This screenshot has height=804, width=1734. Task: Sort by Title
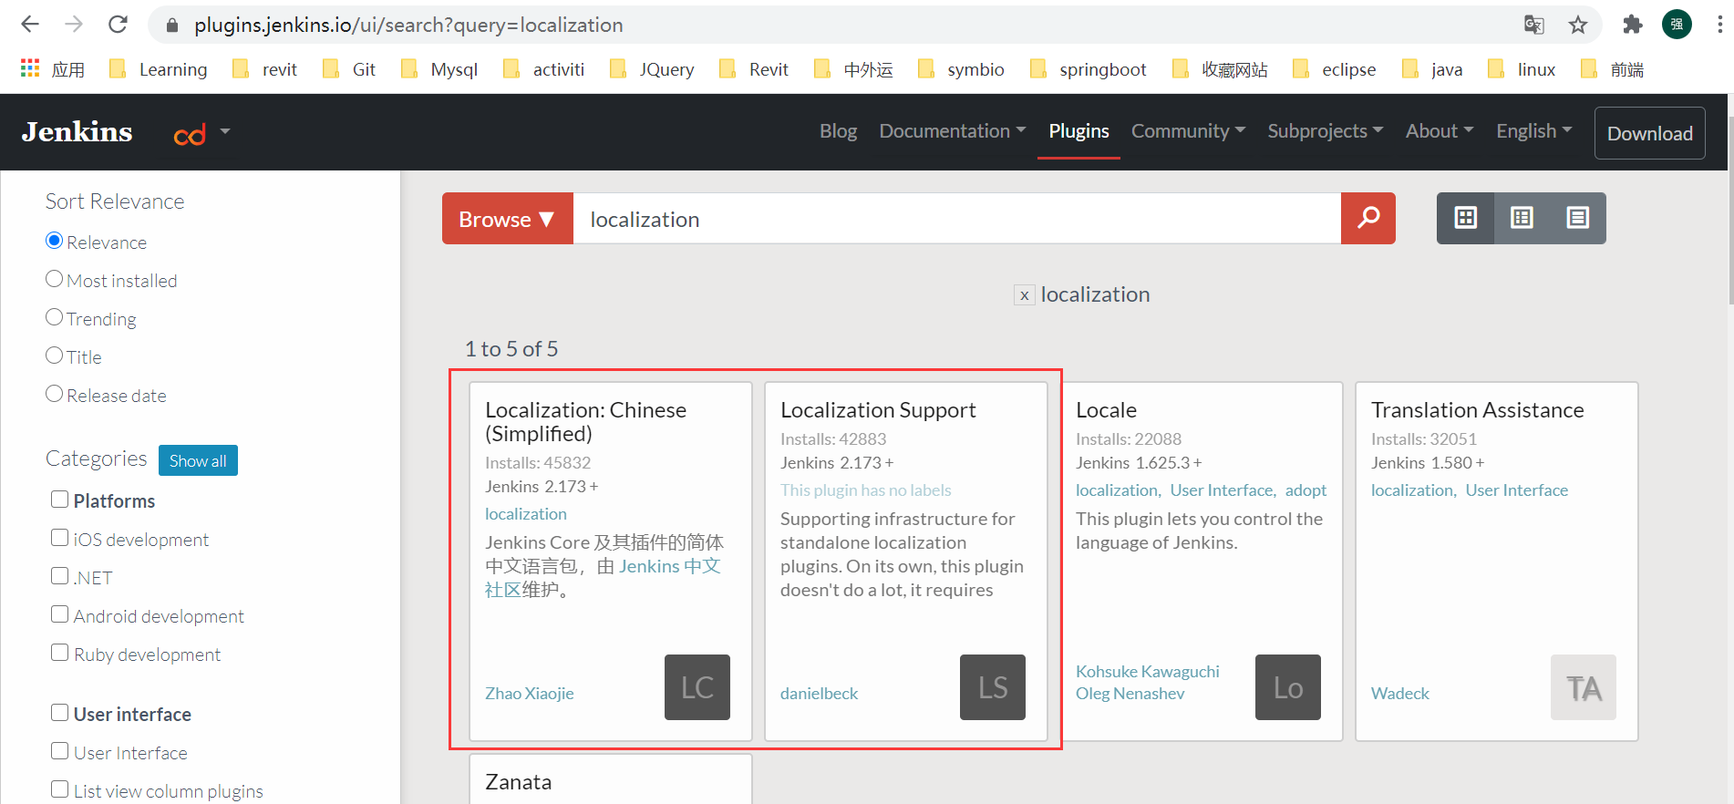[55, 356]
